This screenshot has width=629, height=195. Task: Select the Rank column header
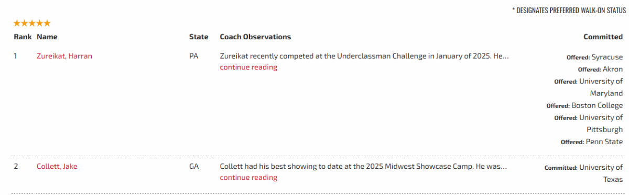[x=23, y=37]
